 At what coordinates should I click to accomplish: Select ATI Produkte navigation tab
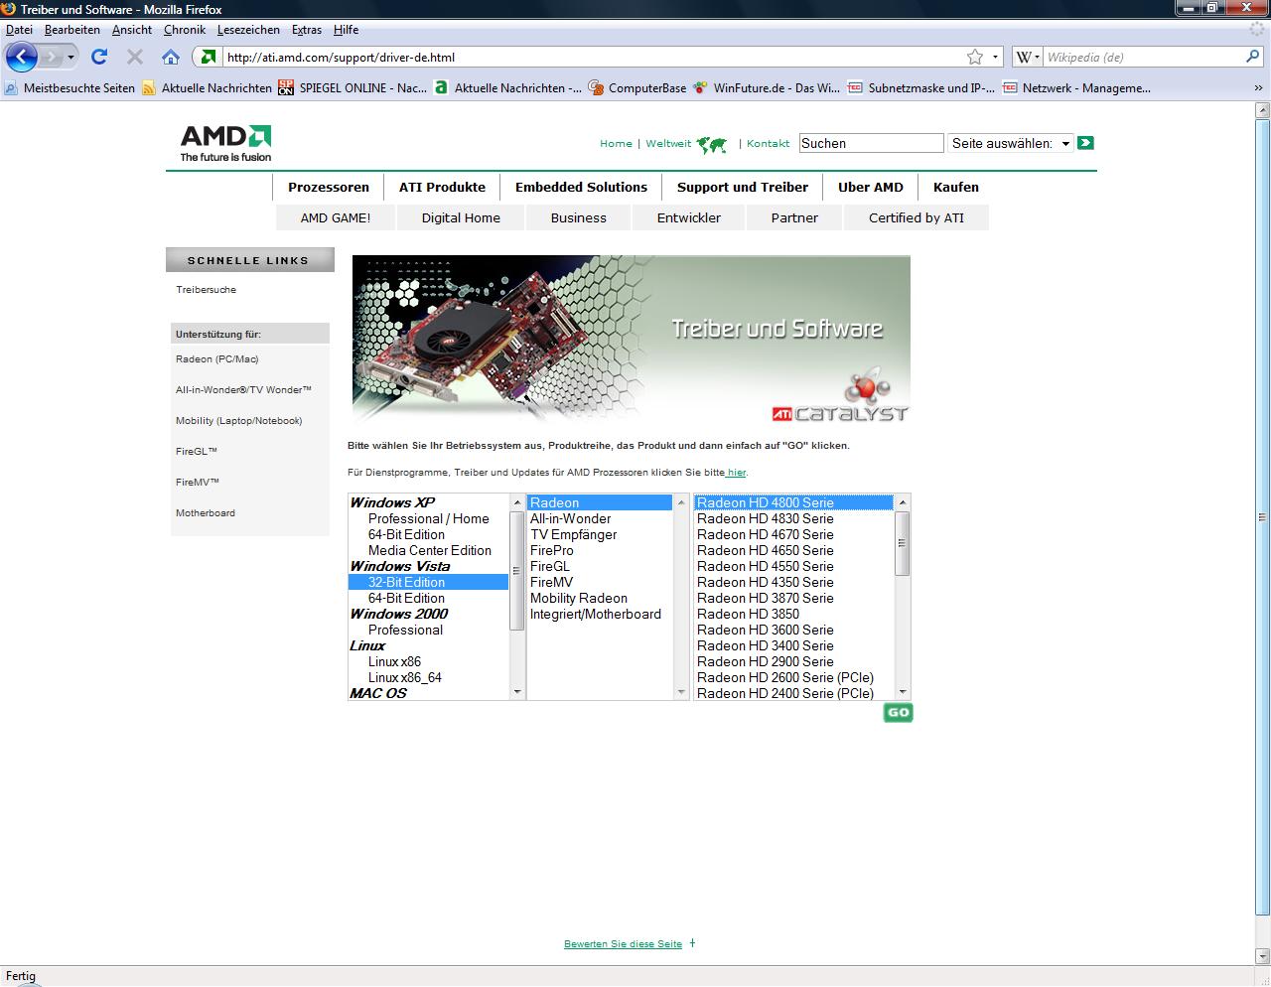pyautogui.click(x=443, y=187)
